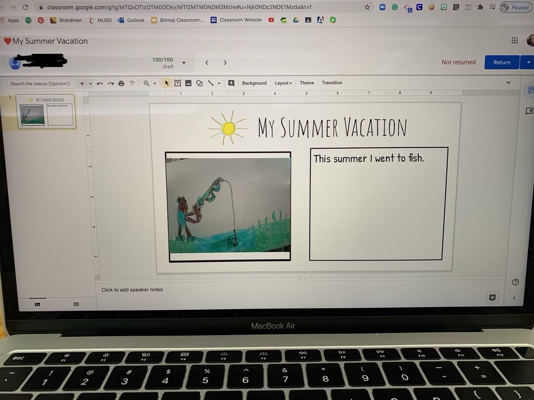Undo the last action
The height and width of the screenshot is (400, 534).
100,84
